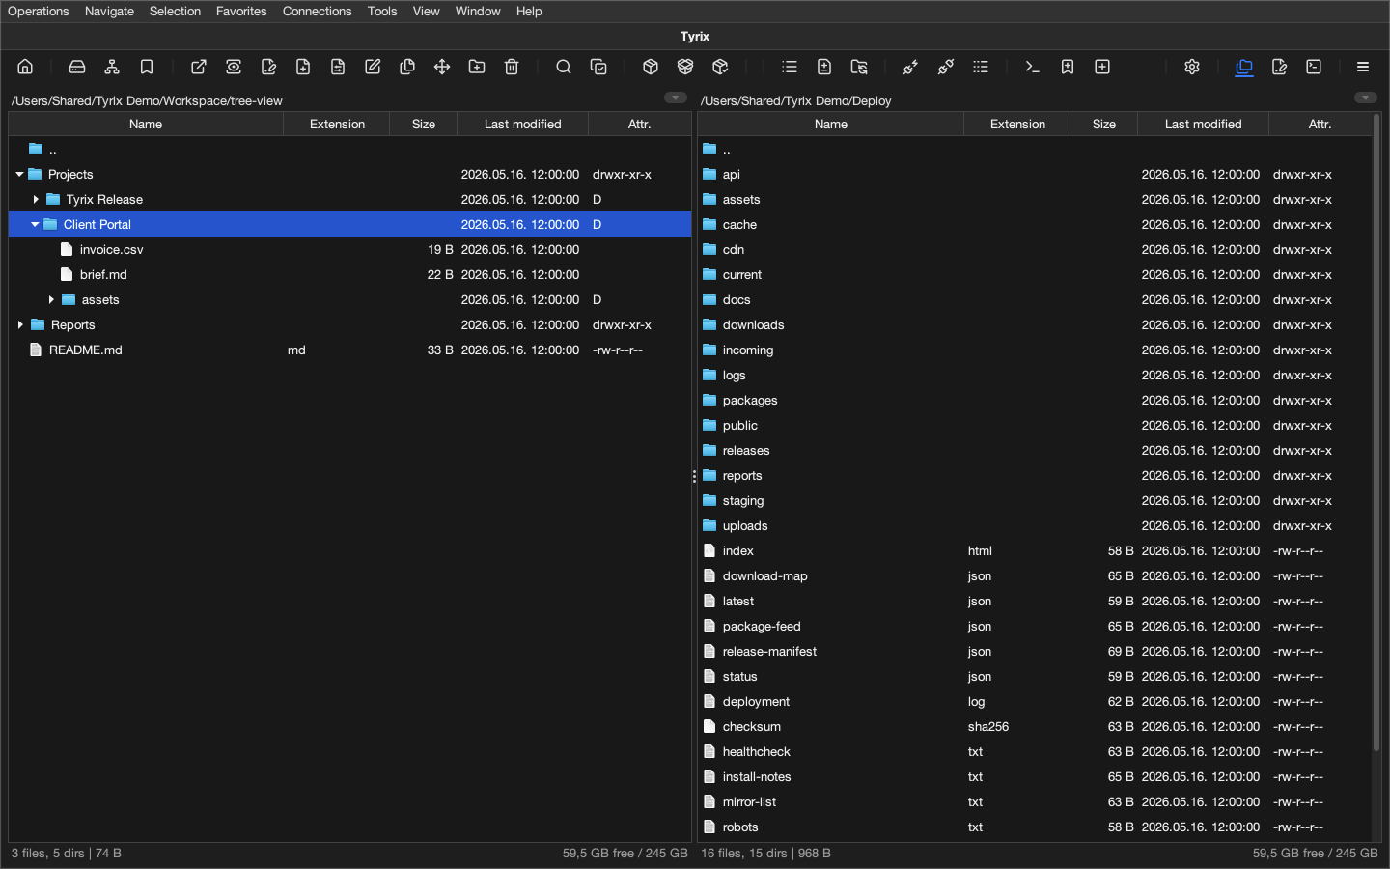The height and width of the screenshot is (869, 1390).
Task: Click the rename pencil-square icon
Action: [373, 67]
